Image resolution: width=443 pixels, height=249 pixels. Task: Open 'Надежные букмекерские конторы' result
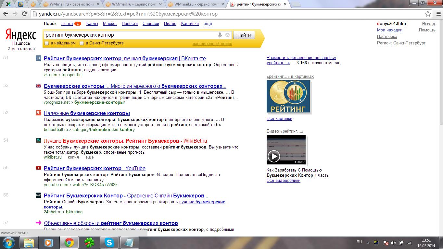pyautogui.click(x=87, y=113)
